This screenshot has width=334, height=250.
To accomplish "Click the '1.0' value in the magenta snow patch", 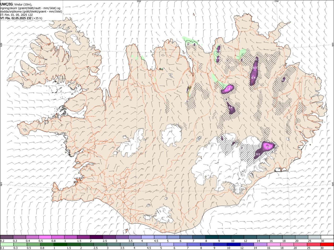I will point(228,89).
